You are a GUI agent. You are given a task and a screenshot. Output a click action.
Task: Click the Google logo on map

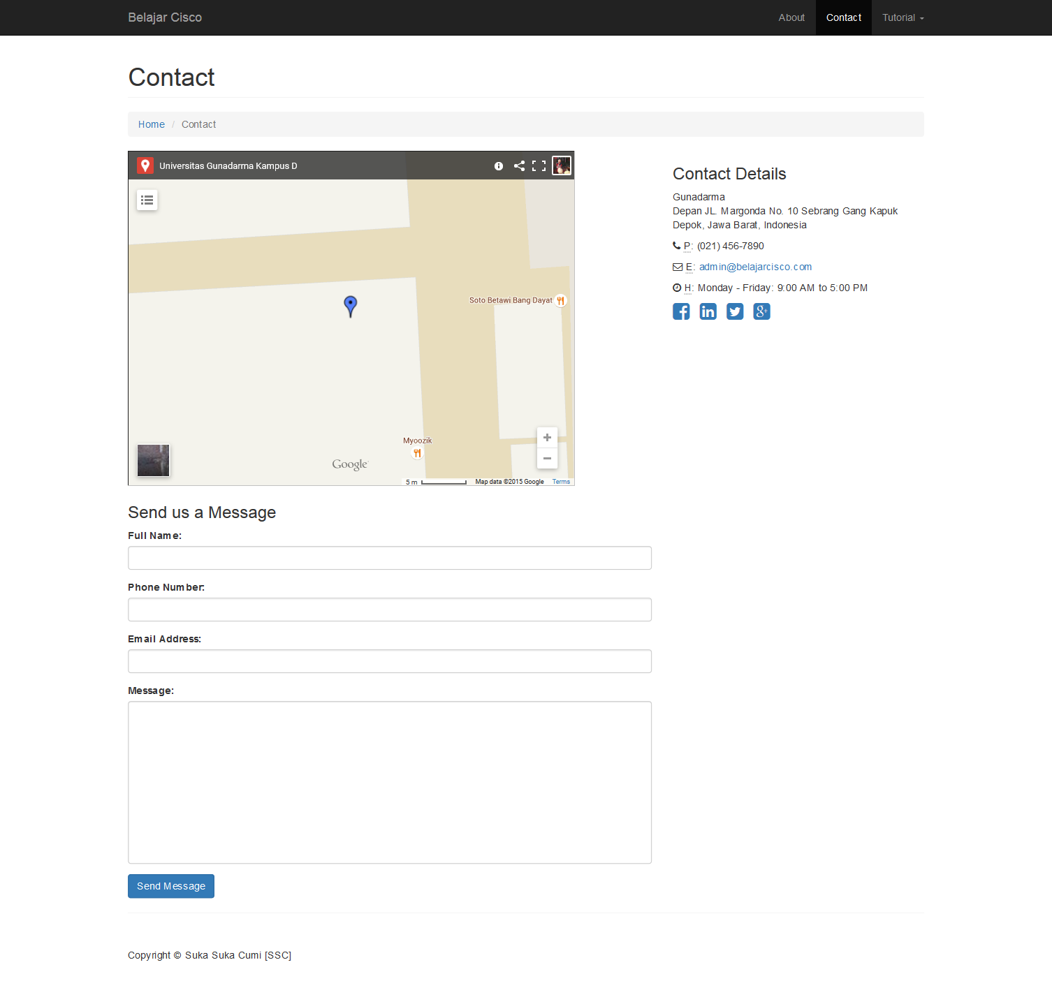[x=350, y=465]
